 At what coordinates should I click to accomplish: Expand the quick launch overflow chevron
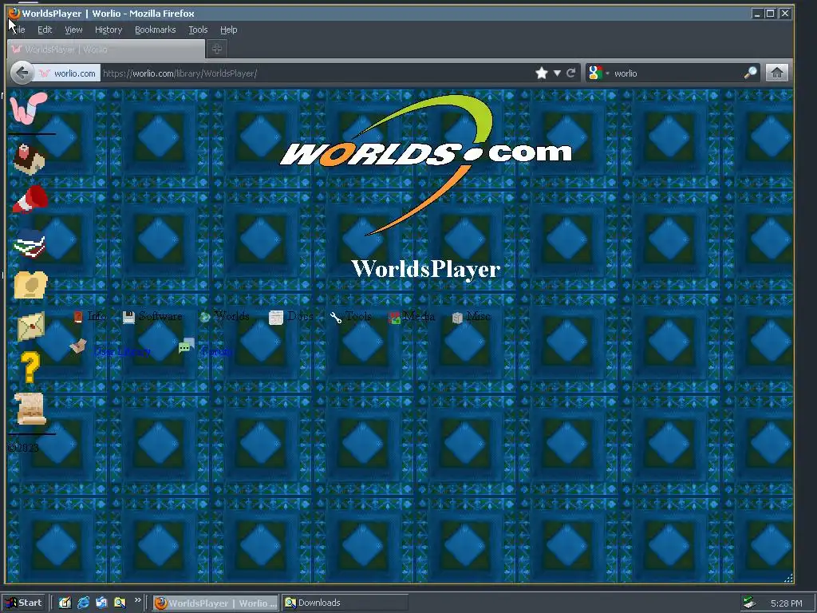click(137, 600)
